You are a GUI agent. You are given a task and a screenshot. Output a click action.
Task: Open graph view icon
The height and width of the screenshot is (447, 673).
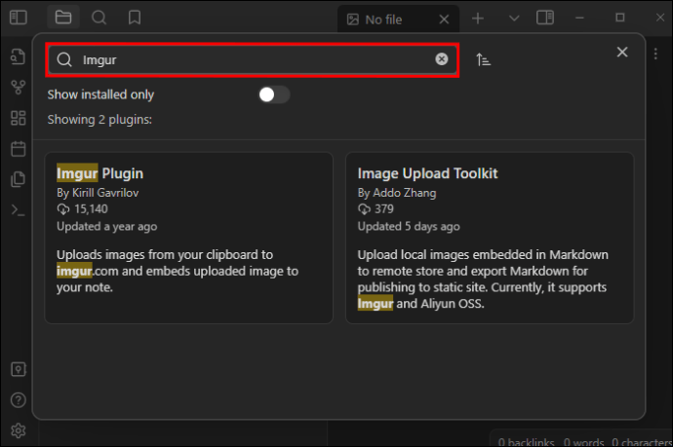point(18,88)
